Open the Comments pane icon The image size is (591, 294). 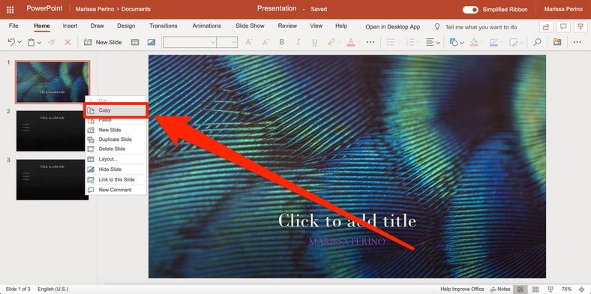pyautogui.click(x=563, y=27)
